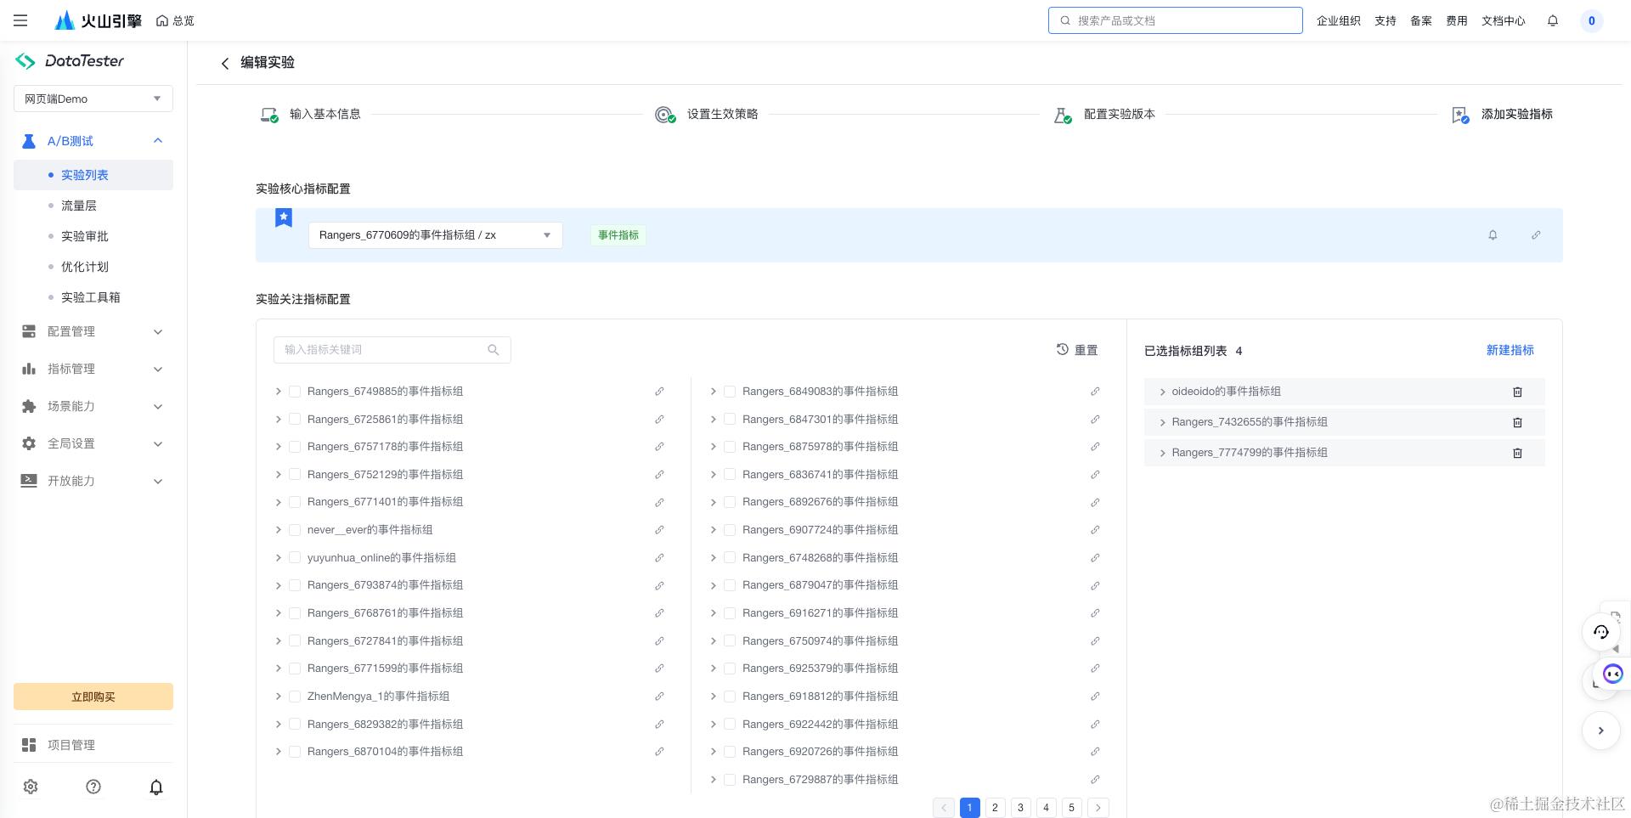Click the 立即购买 button
1631x818 pixels.
(93, 697)
